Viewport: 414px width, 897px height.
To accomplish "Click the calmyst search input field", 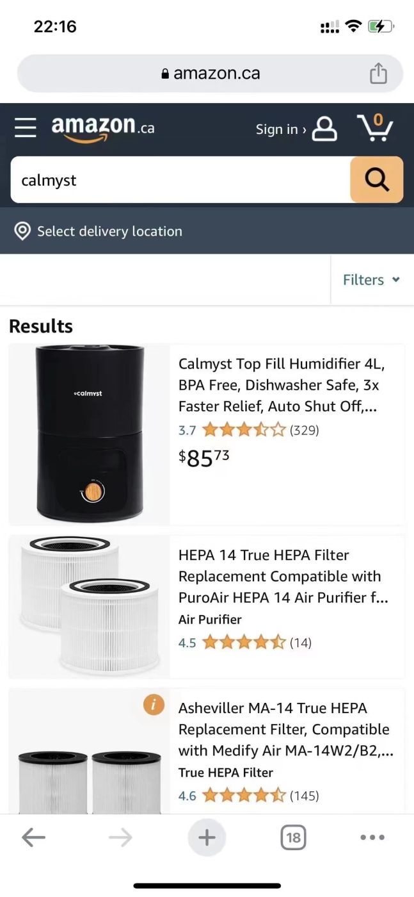I will (180, 180).
